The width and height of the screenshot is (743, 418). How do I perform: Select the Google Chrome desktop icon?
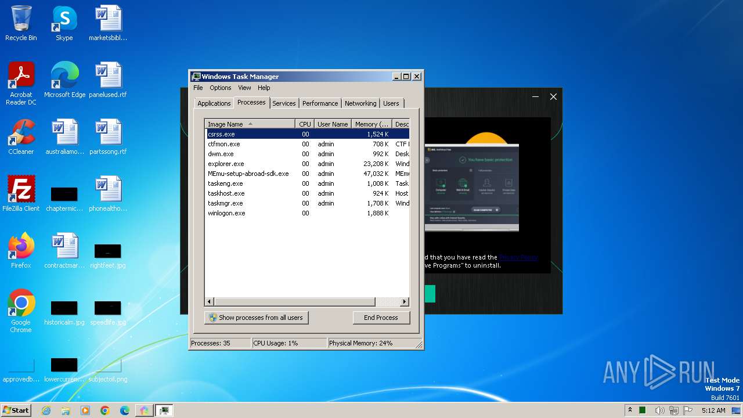(x=21, y=311)
